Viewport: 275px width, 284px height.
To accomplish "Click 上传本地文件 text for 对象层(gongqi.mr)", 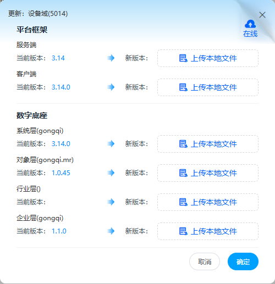I will point(214,173).
